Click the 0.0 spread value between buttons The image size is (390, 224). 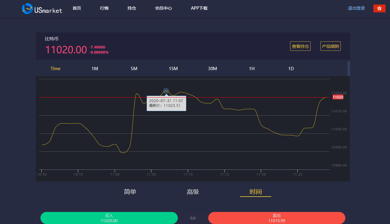[x=193, y=218]
